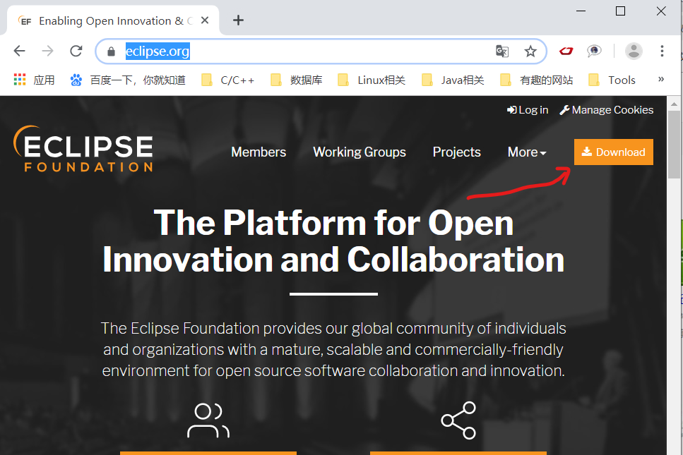Open a new tab with the plus button

[x=238, y=20]
